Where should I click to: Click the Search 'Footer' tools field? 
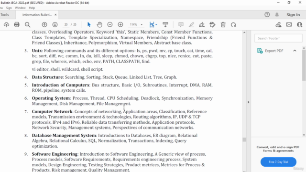[278, 38]
